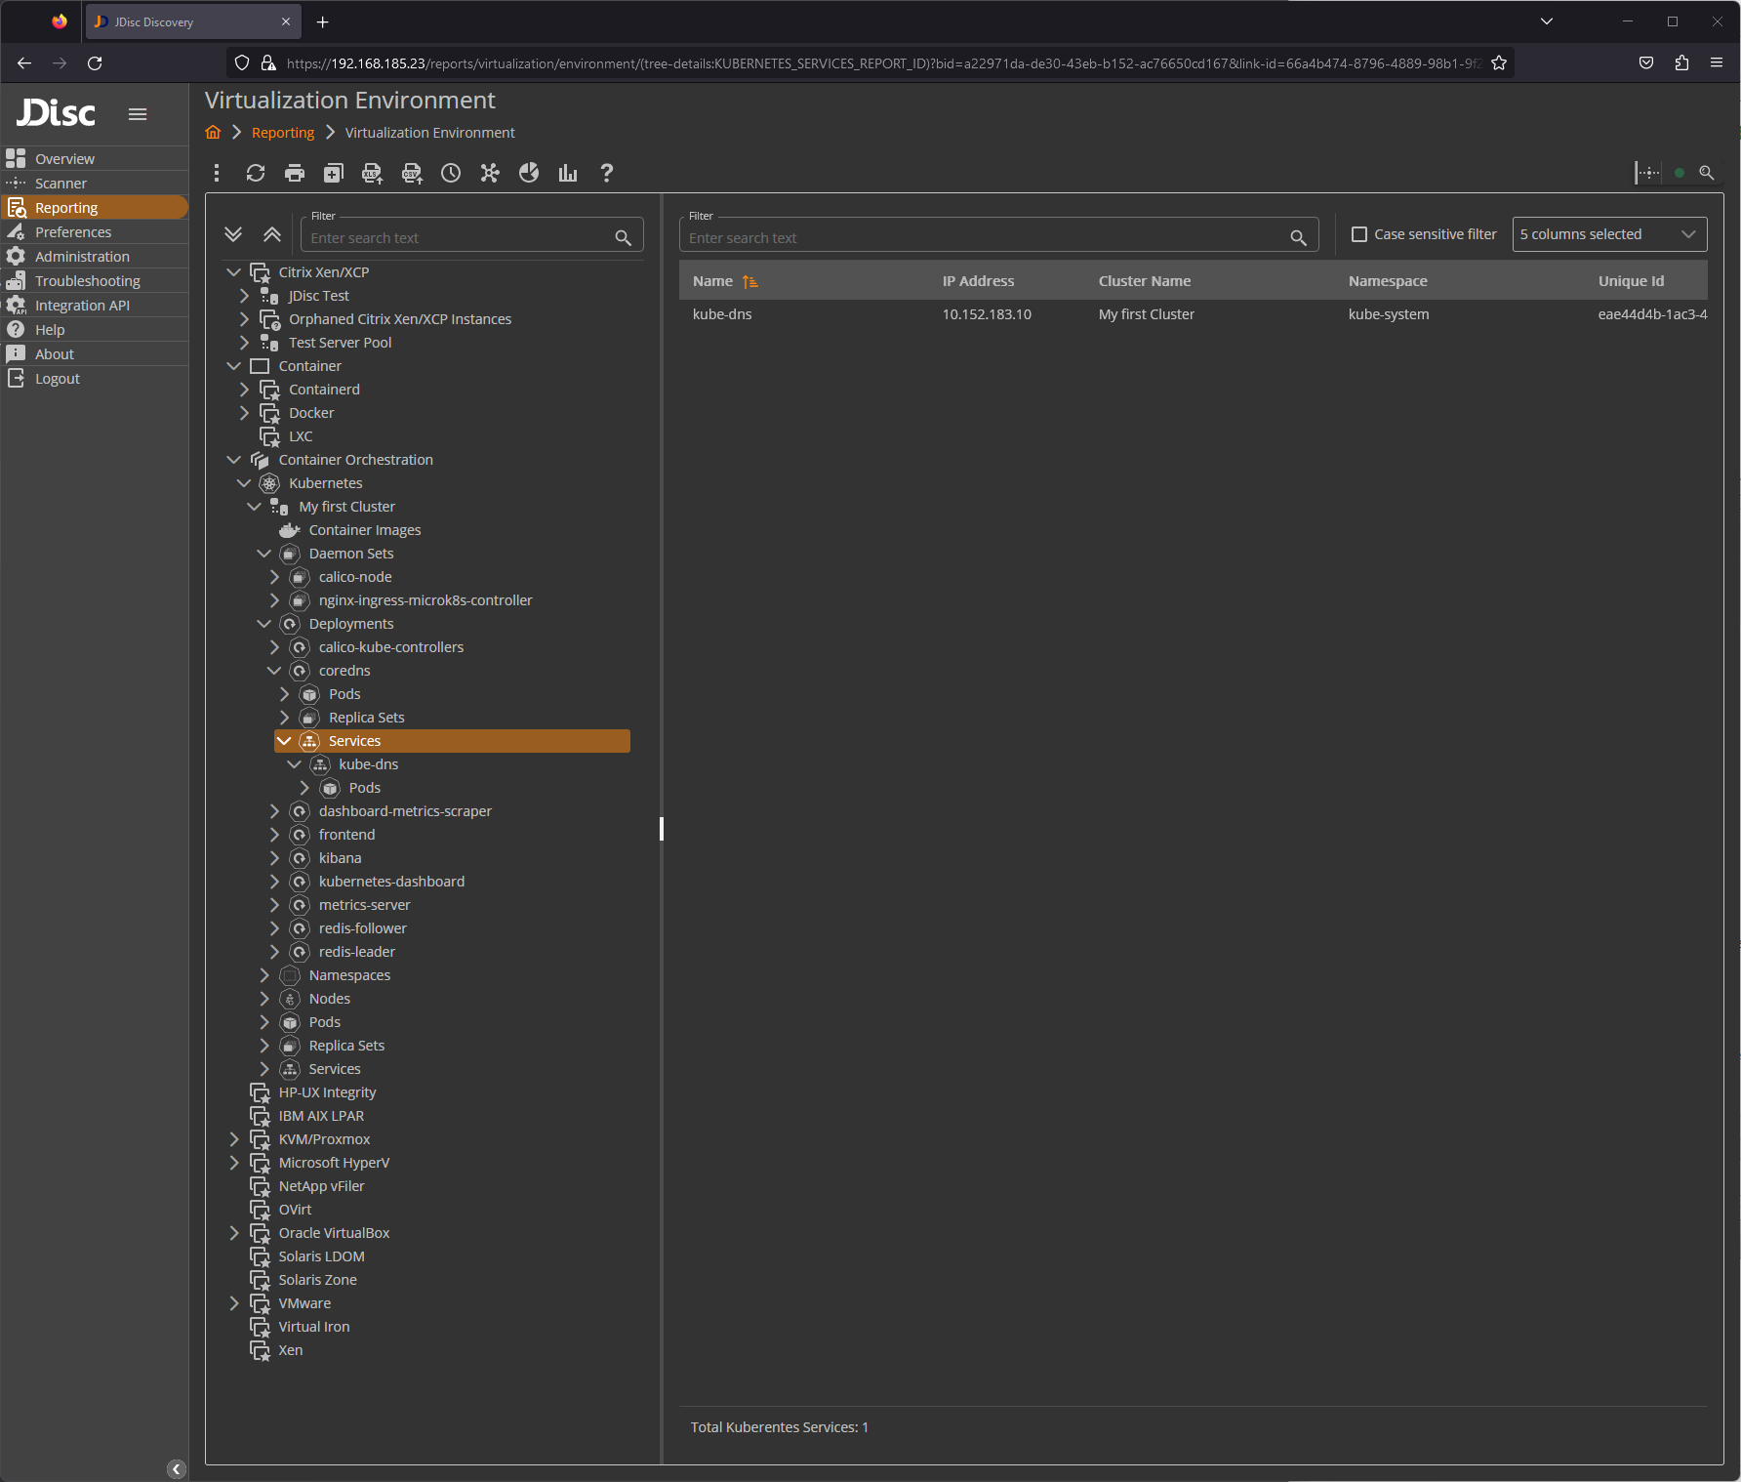
Task: Export report to XLS file
Action: click(x=373, y=173)
